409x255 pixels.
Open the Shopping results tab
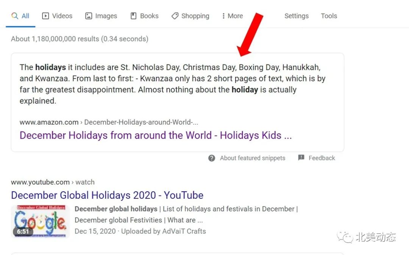click(190, 16)
